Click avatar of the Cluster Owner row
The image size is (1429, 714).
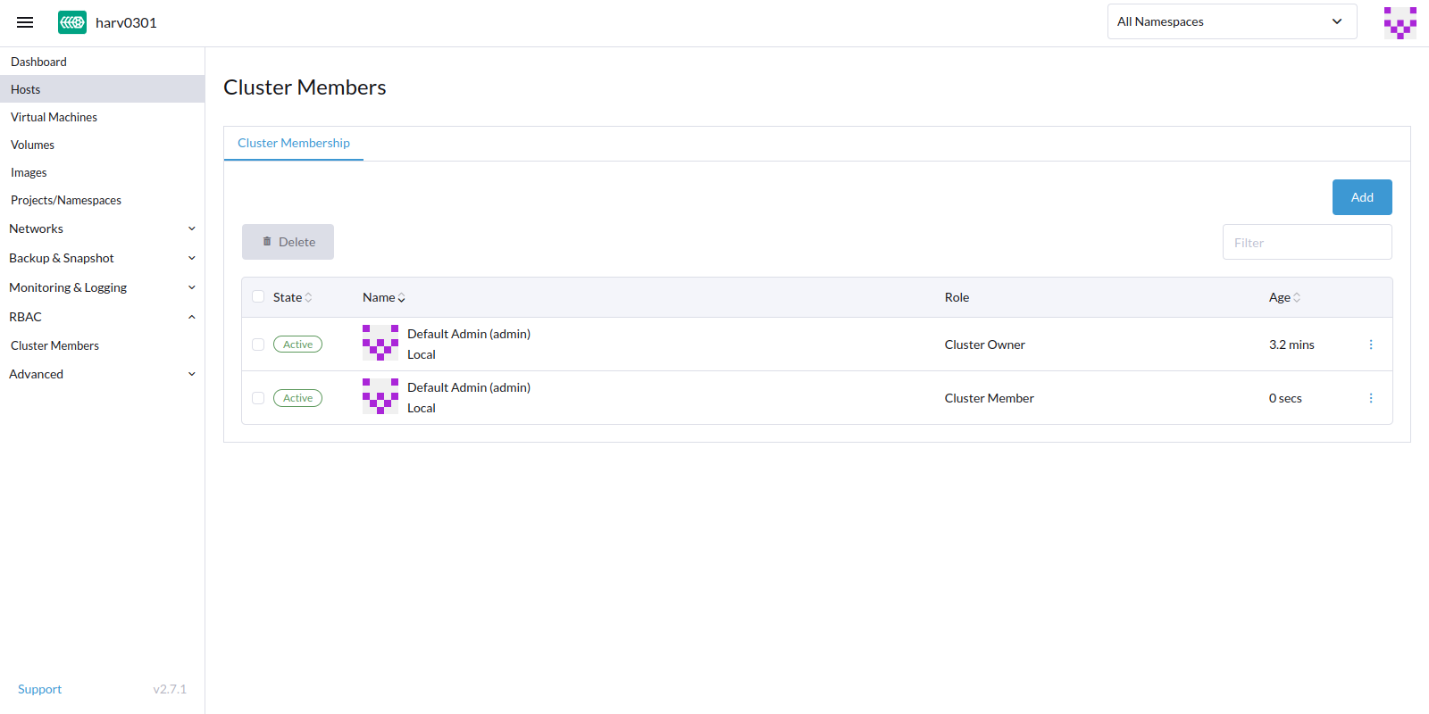380,343
